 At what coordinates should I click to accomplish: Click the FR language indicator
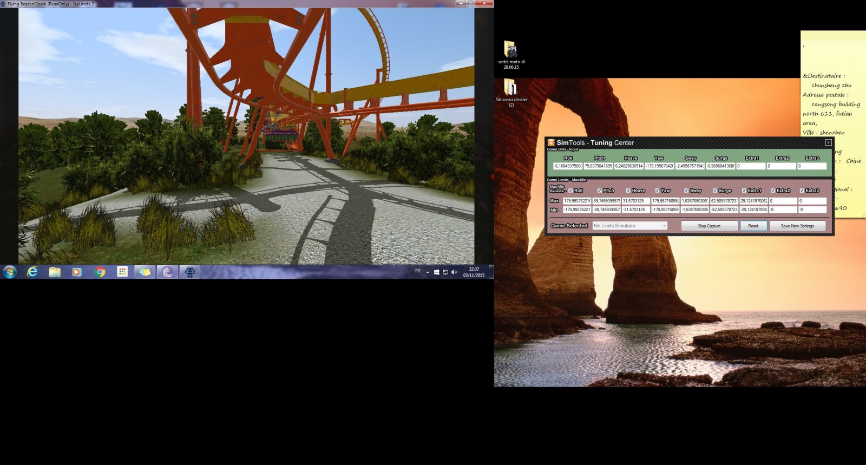point(418,271)
